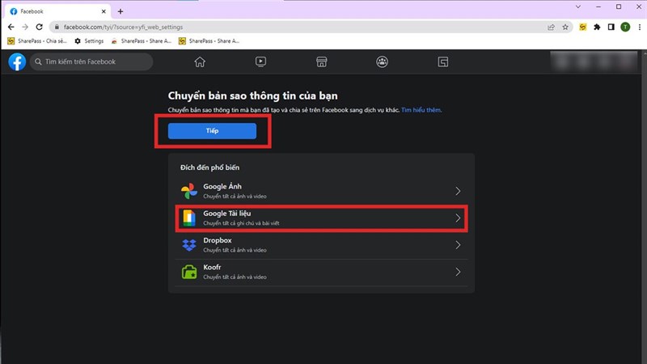Open the Facebook Groups icon
647x364 pixels.
pos(382,62)
